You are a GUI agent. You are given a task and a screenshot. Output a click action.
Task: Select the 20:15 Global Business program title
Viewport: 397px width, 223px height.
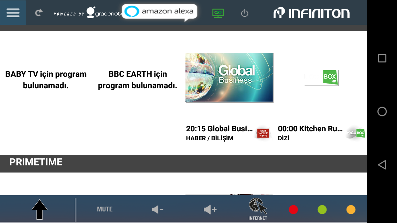[219, 129]
